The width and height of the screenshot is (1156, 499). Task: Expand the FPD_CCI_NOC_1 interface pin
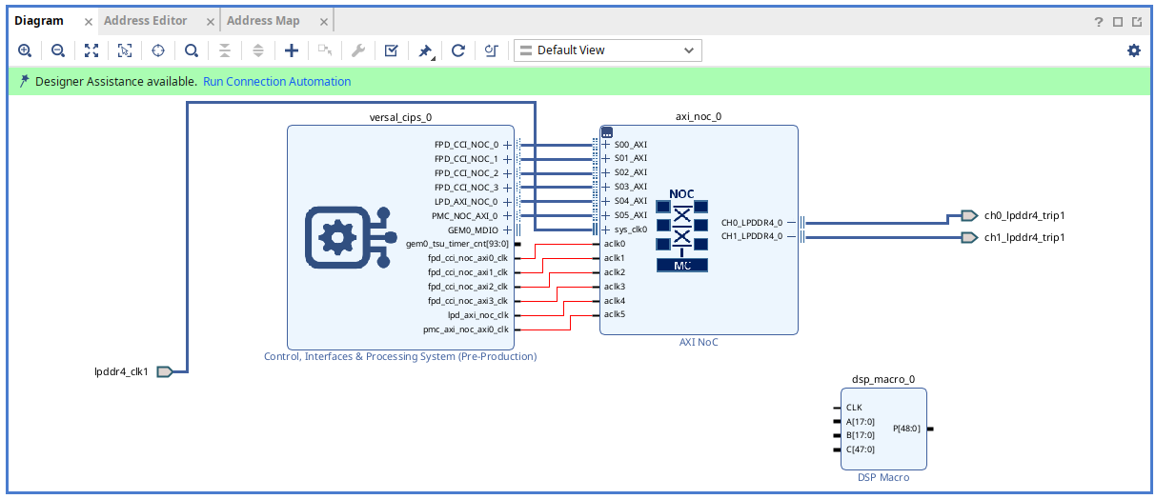click(x=508, y=159)
